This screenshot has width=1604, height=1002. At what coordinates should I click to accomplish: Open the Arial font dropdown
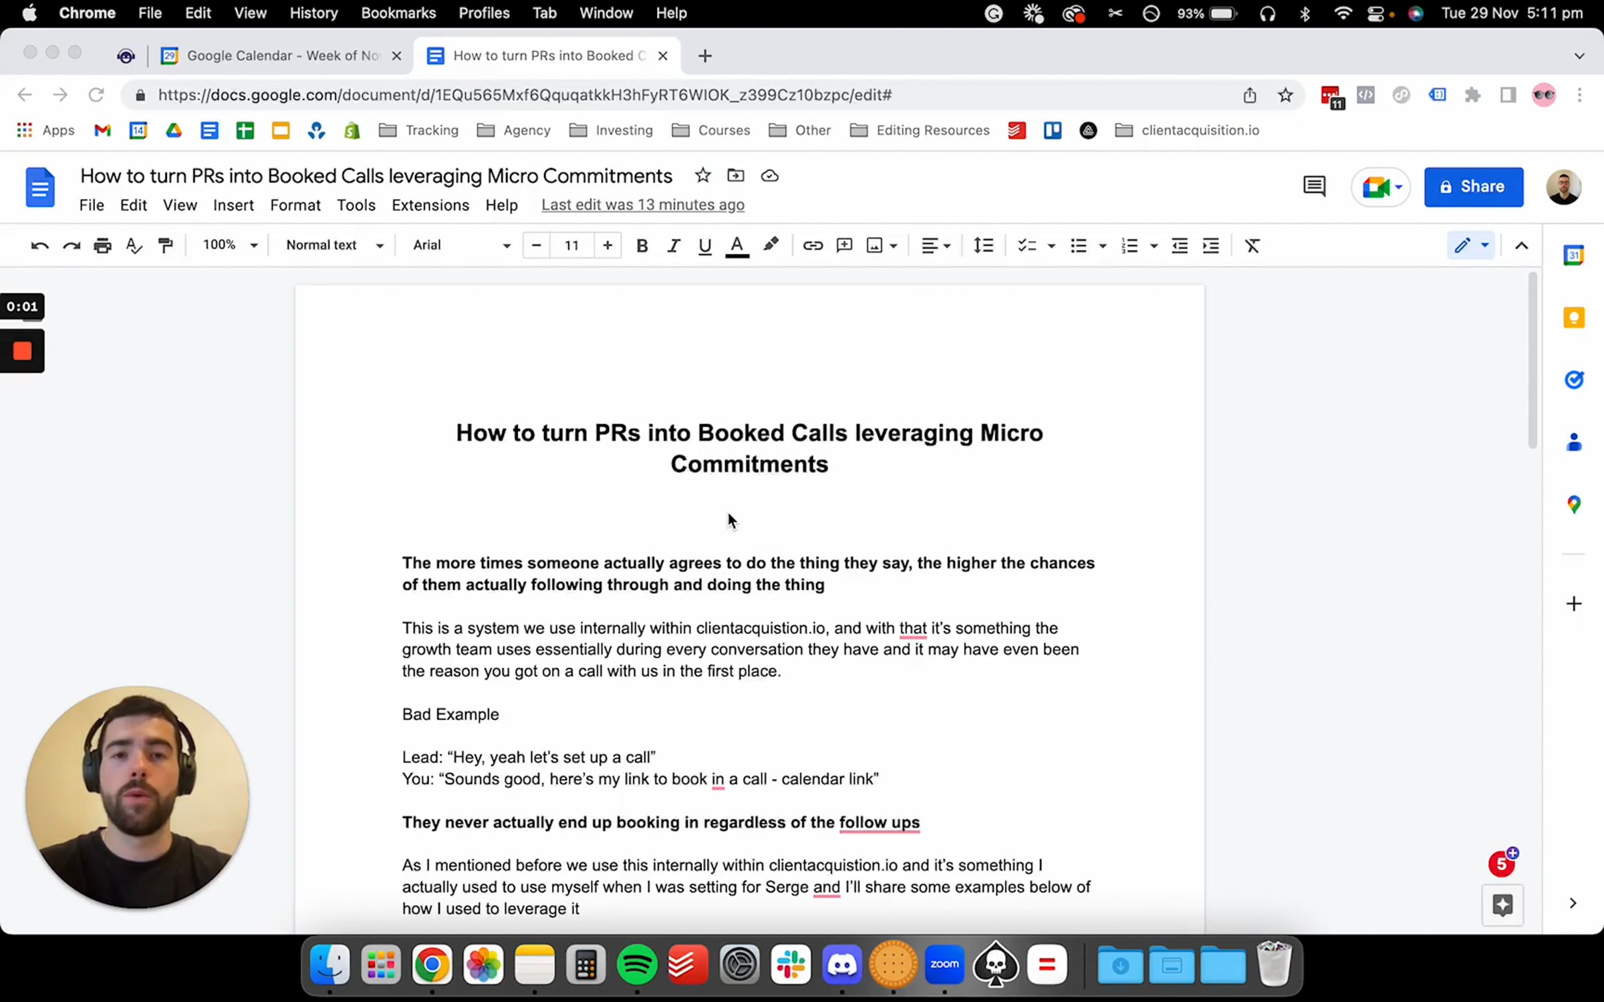coord(461,245)
